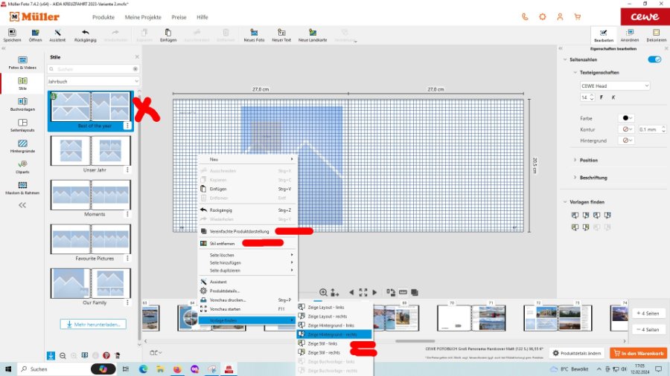Select 'Stil entfernen' in context menu

[x=222, y=243]
